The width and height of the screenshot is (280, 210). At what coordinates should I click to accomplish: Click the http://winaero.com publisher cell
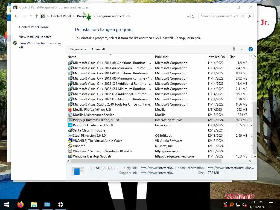169,151
